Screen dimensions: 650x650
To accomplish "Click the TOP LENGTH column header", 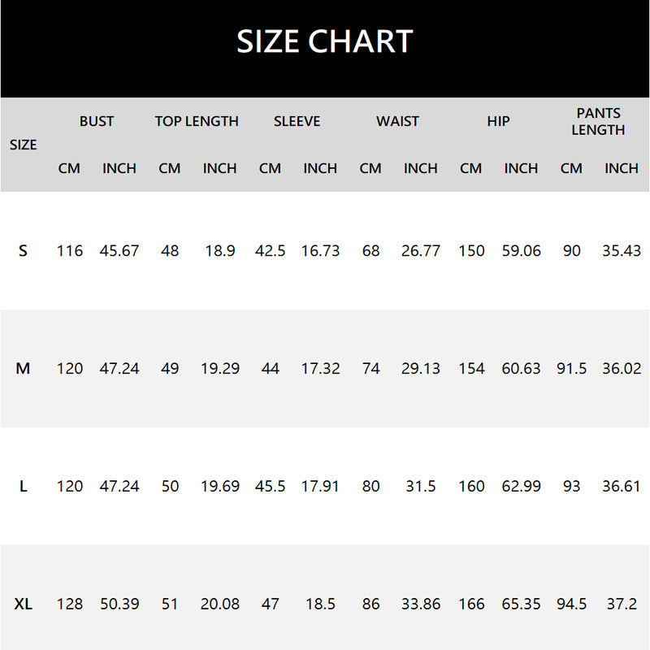I will click(x=197, y=122).
